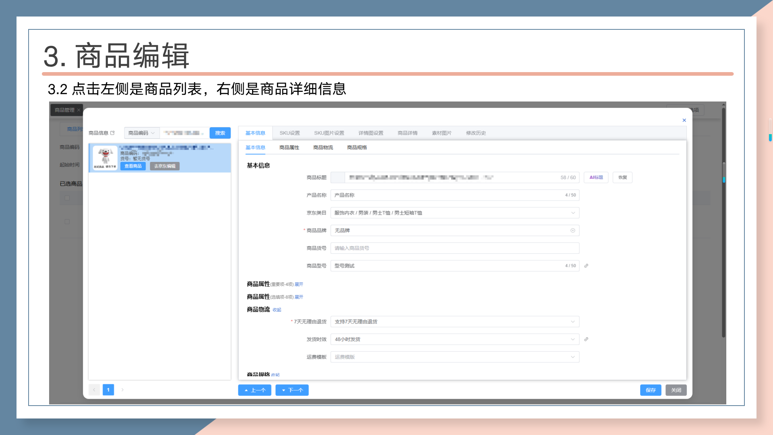Clear 商品品牌 using its circle icon
773x435 pixels.
click(573, 231)
